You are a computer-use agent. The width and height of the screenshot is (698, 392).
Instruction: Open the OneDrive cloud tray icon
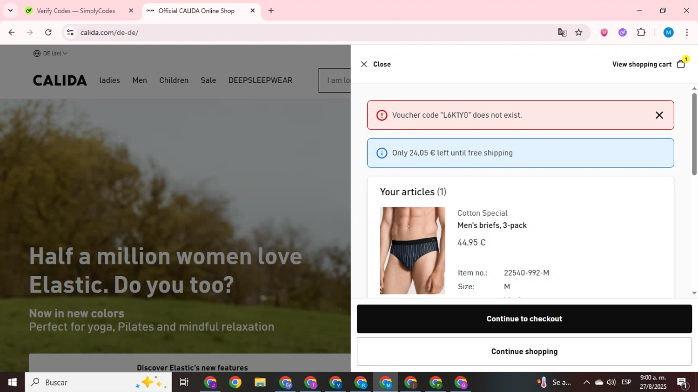pos(599,382)
